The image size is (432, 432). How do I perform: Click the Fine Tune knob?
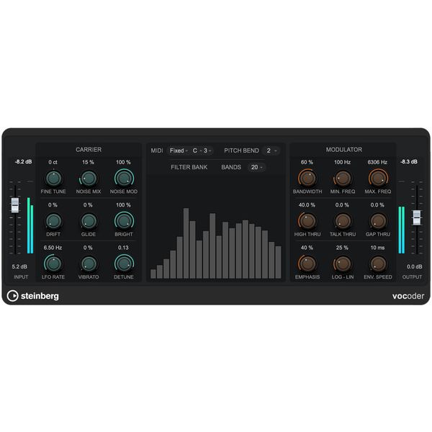pyautogui.click(x=53, y=179)
